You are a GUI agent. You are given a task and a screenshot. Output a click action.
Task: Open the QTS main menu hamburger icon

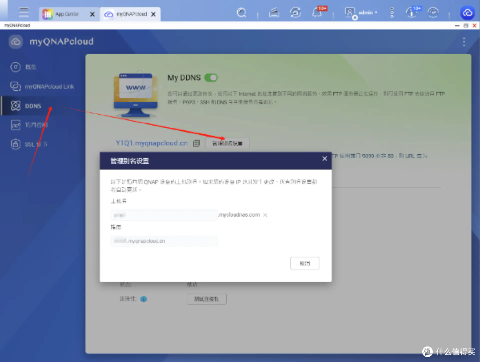[x=24, y=12]
